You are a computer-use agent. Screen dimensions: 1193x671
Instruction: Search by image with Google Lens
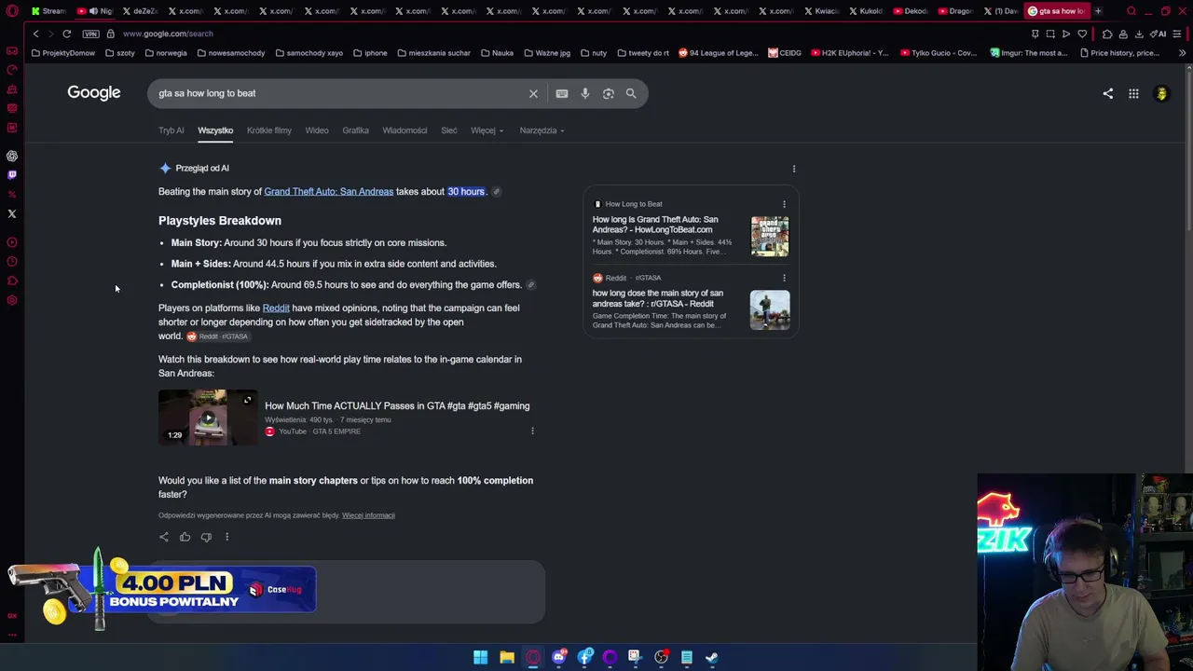(x=608, y=93)
